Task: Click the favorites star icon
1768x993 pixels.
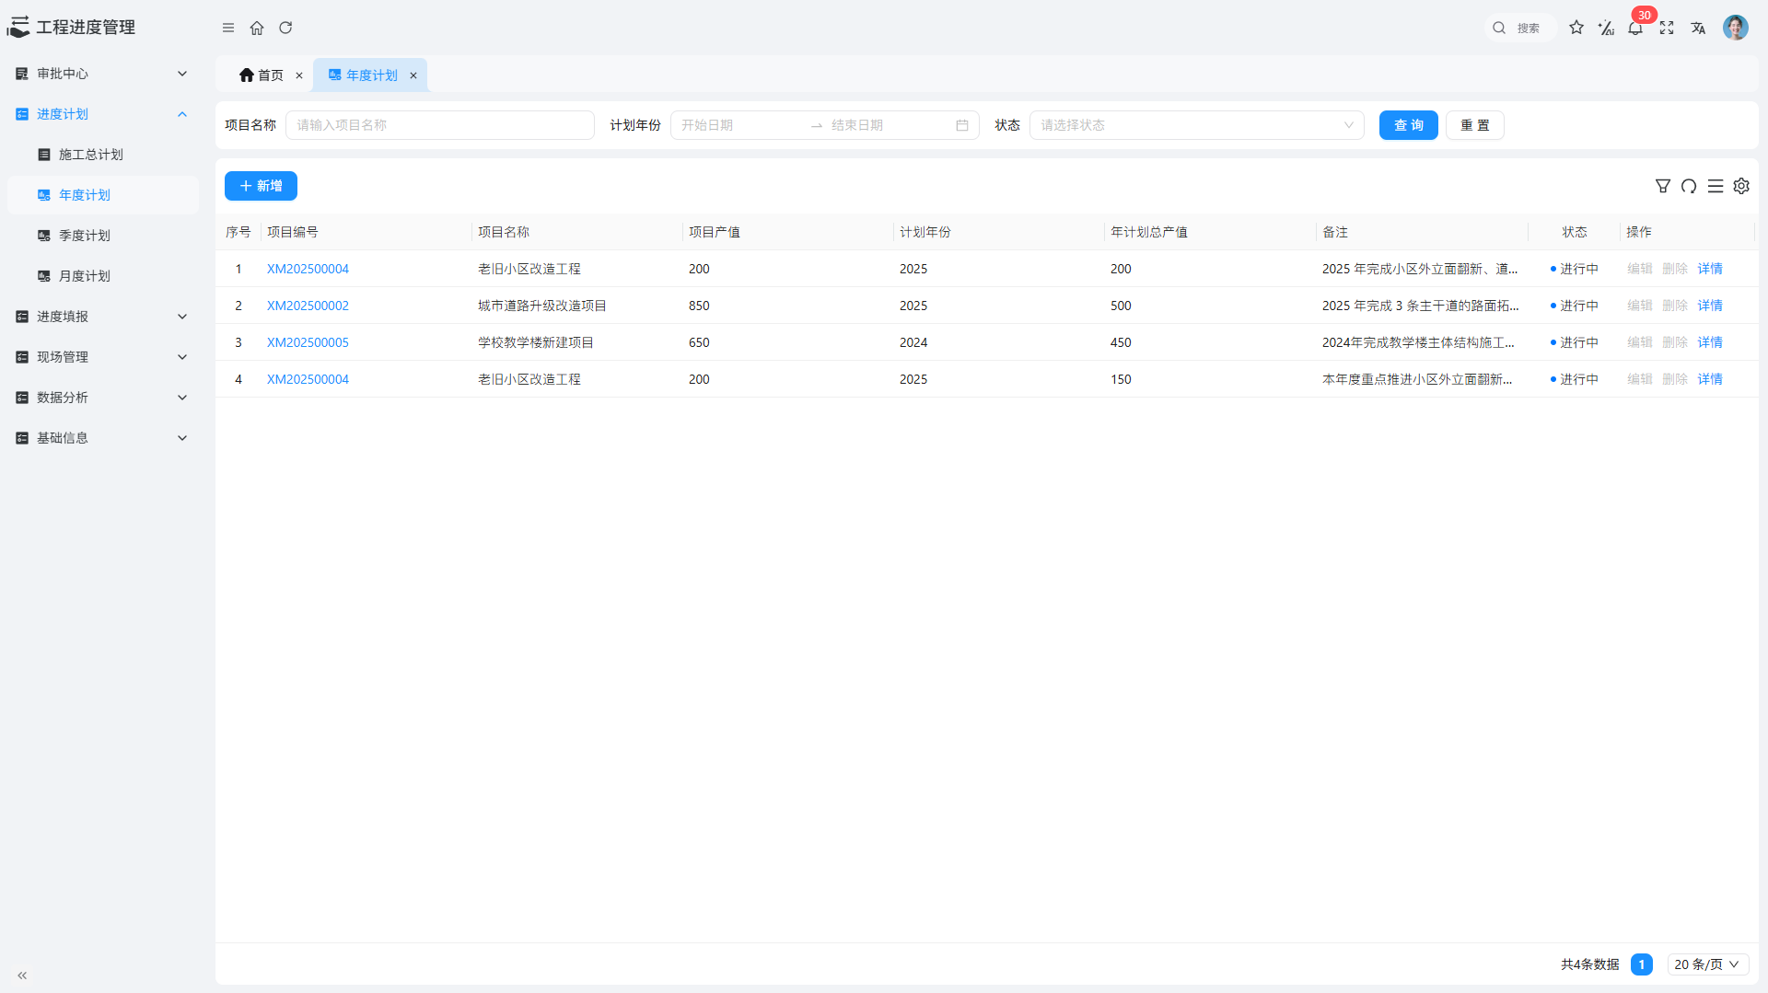Action: click(1576, 28)
